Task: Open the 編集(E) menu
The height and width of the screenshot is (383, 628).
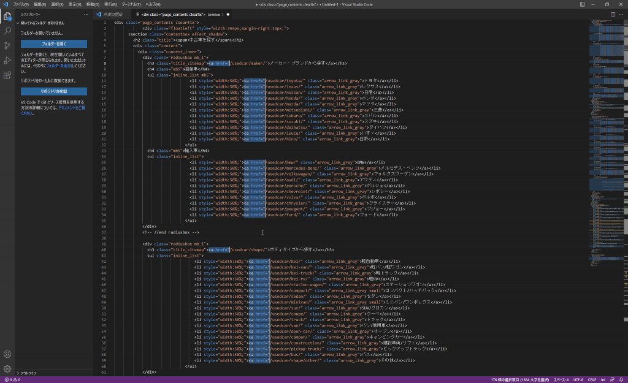Action: pyautogui.click(x=40, y=4)
